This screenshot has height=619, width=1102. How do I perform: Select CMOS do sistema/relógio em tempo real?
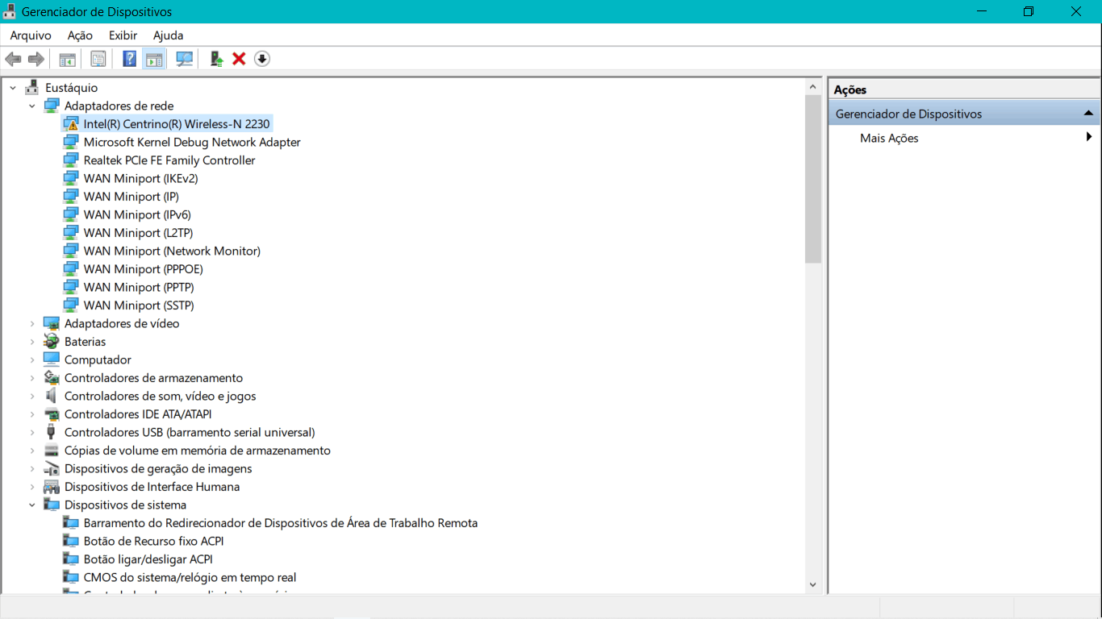[x=190, y=577]
